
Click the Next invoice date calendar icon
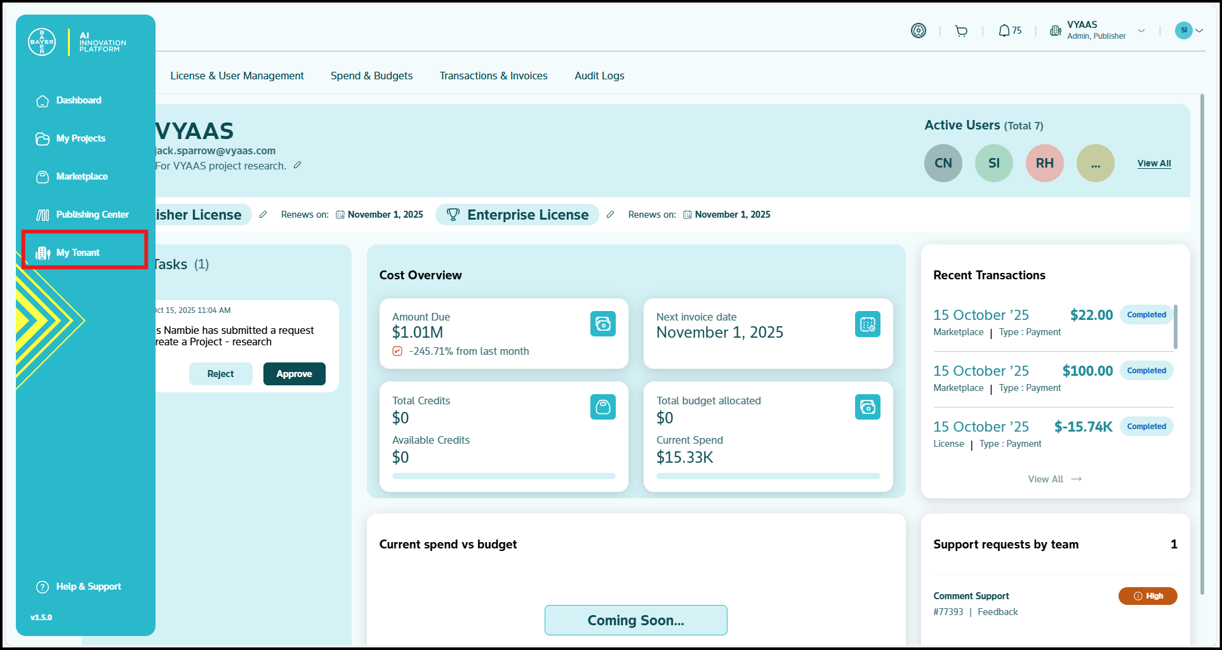click(867, 324)
